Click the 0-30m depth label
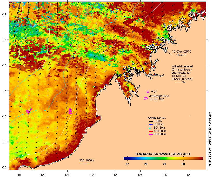Image resolution: width=213 pixels, height=177 pixels. [x=158, y=121]
